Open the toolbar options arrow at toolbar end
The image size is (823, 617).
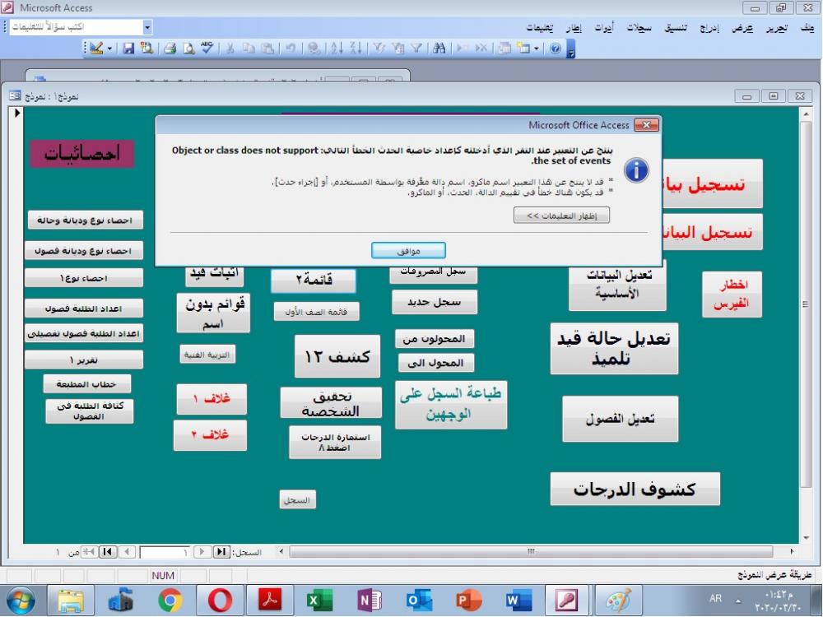click(571, 49)
